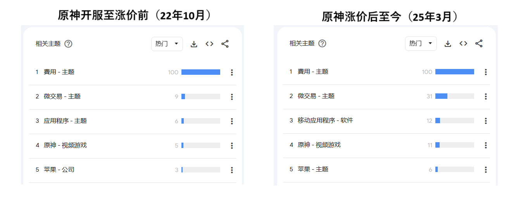Screen dimensions: 516x198
Task: Click the help icon beside 相关主题 in the 涨价前 panel
Action: 68,44
